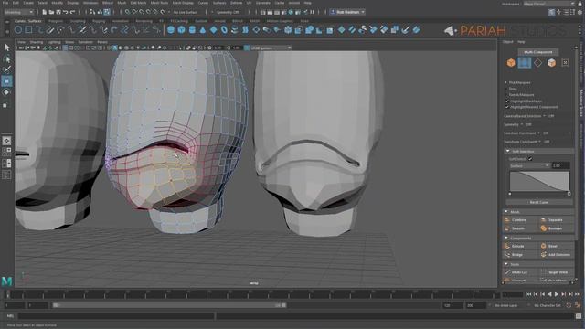This screenshot has height=329, width=585.
Task: Create a NURBS cube from shelf
Action: (181, 30)
